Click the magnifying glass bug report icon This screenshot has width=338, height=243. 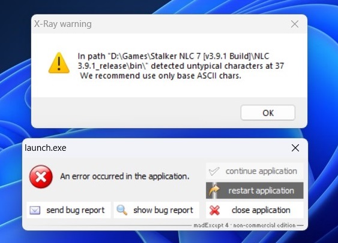122,210
